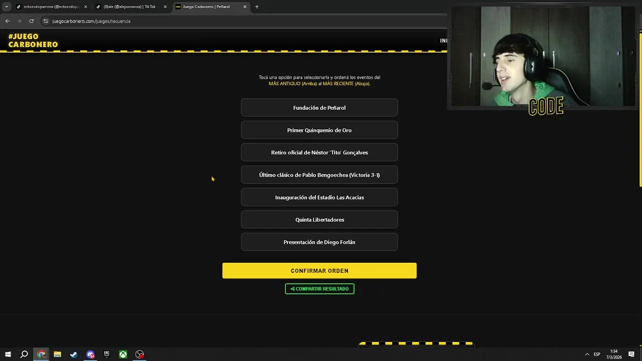This screenshot has width=642, height=361.
Task: Close the alejooronoz TikTok tab
Action: 165,7
